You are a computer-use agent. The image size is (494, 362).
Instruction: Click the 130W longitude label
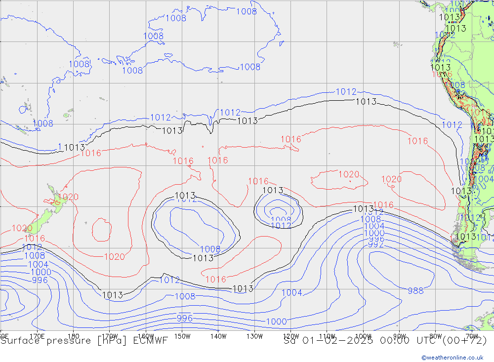tap(254, 336)
